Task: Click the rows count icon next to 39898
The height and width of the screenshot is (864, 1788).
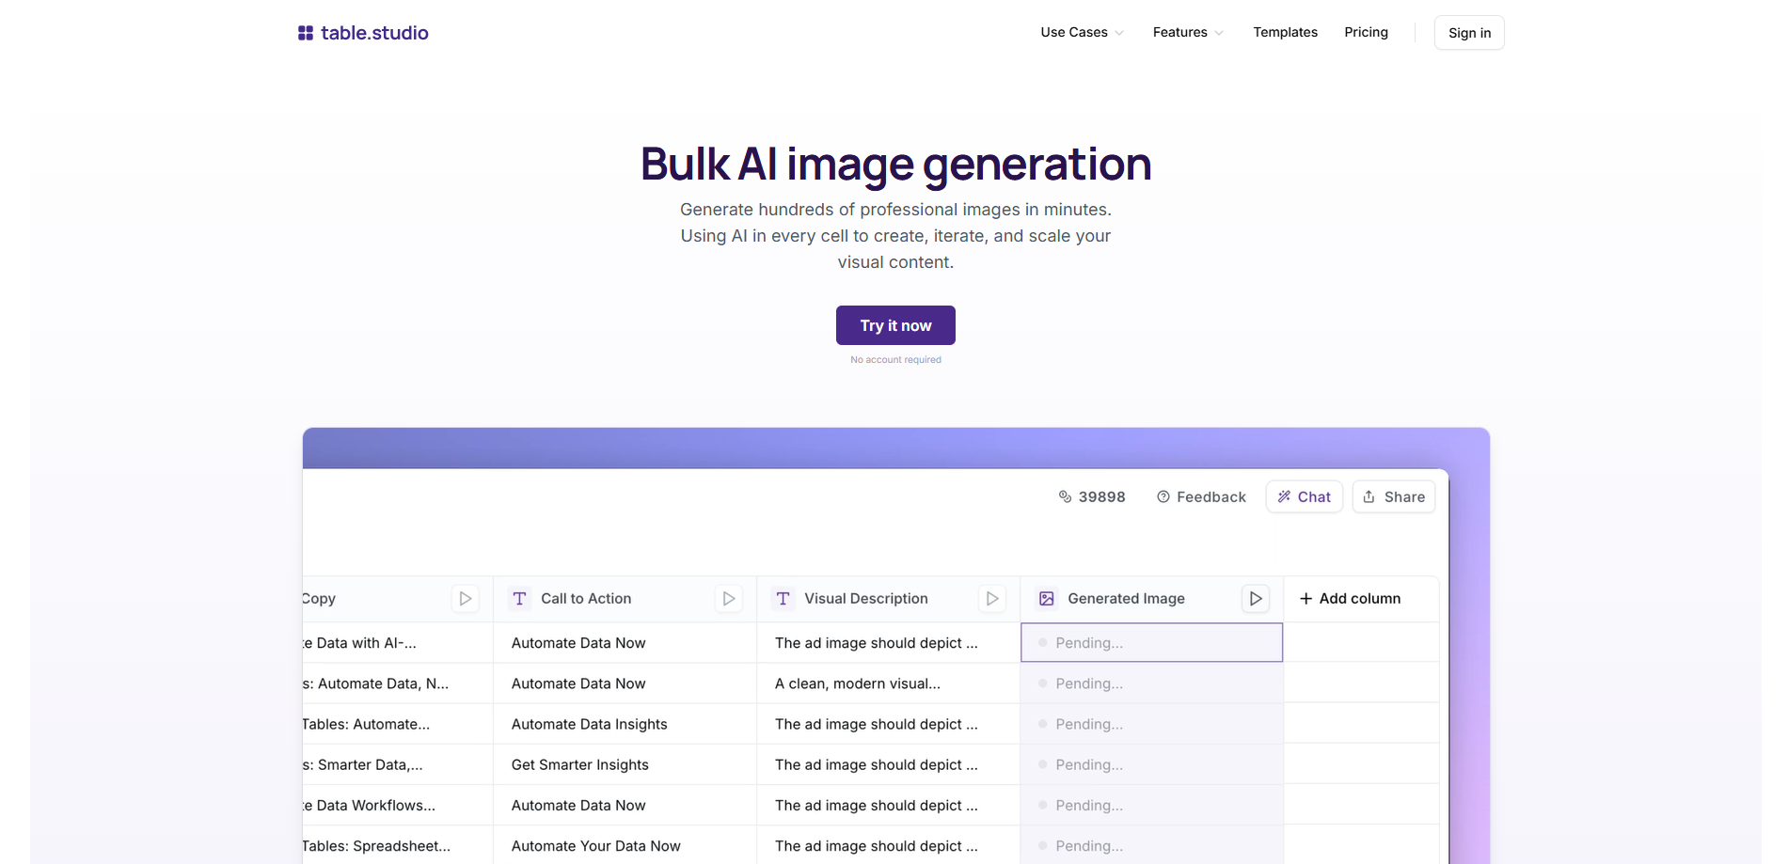Action: tap(1065, 496)
